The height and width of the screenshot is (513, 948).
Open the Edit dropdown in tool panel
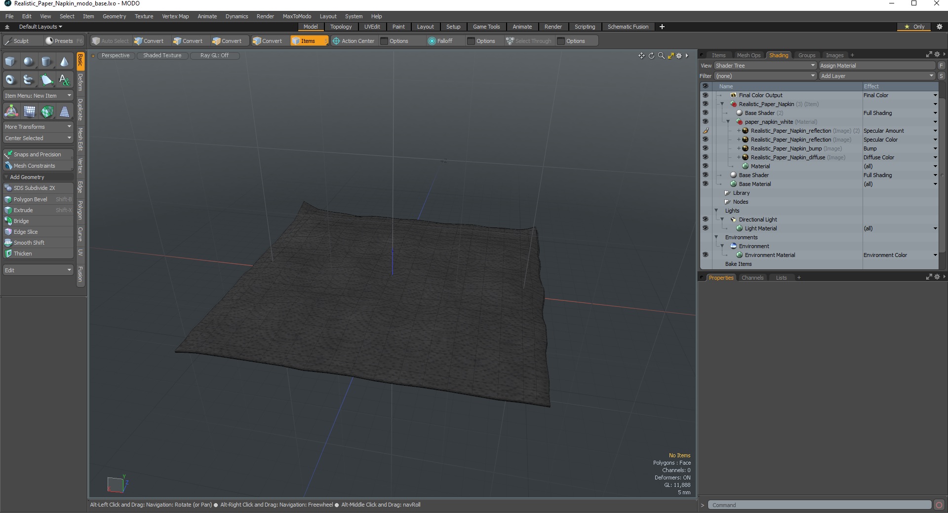click(38, 270)
